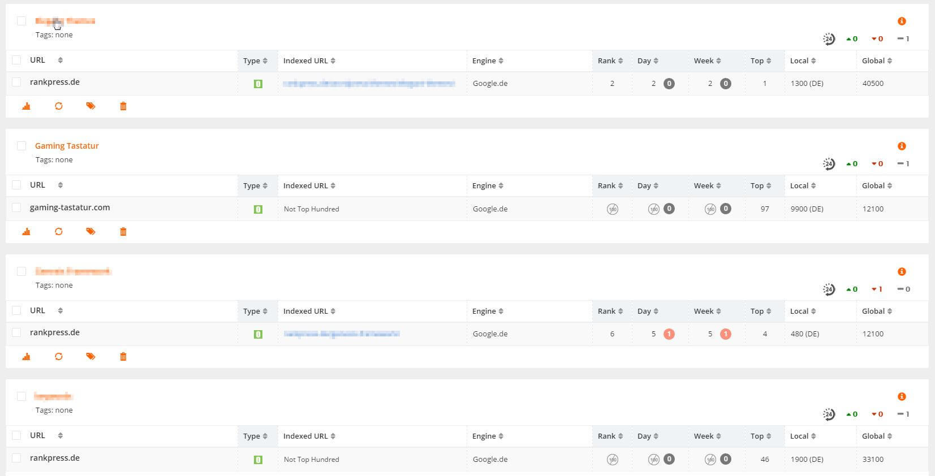Click red down-1 counter in card with Local 480 (DE)
Viewport: 935px width, 476px height.
[x=877, y=289]
